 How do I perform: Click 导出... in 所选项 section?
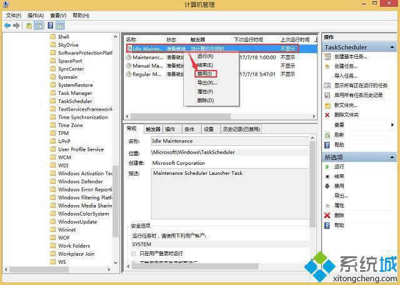[341, 196]
